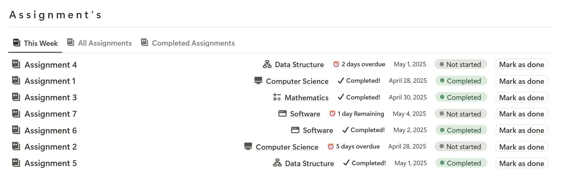Click the Assignment 5 page icon
Viewport: 561px width, 174px height.
pos(16,163)
